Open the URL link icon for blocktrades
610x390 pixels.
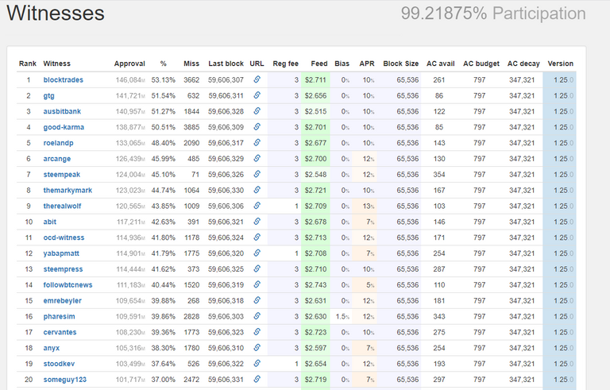pyautogui.click(x=257, y=79)
